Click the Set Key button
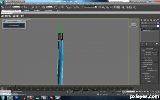This screenshot has height=100, width=160. (x=119, y=94)
